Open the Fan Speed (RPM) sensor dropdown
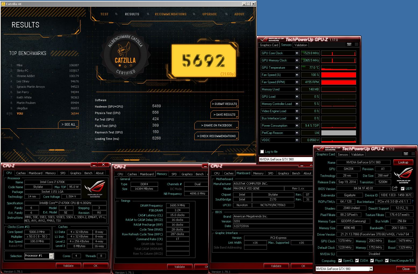Screen dimensions: 418x274 297,82
